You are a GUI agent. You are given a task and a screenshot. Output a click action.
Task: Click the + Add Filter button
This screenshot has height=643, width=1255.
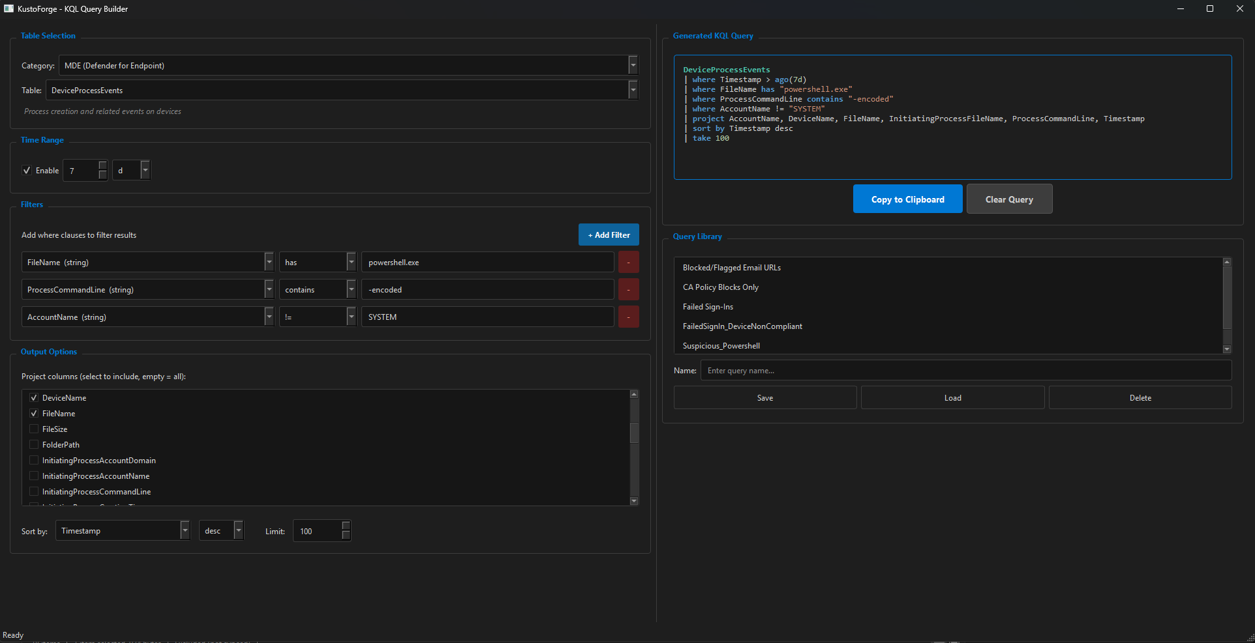(609, 235)
